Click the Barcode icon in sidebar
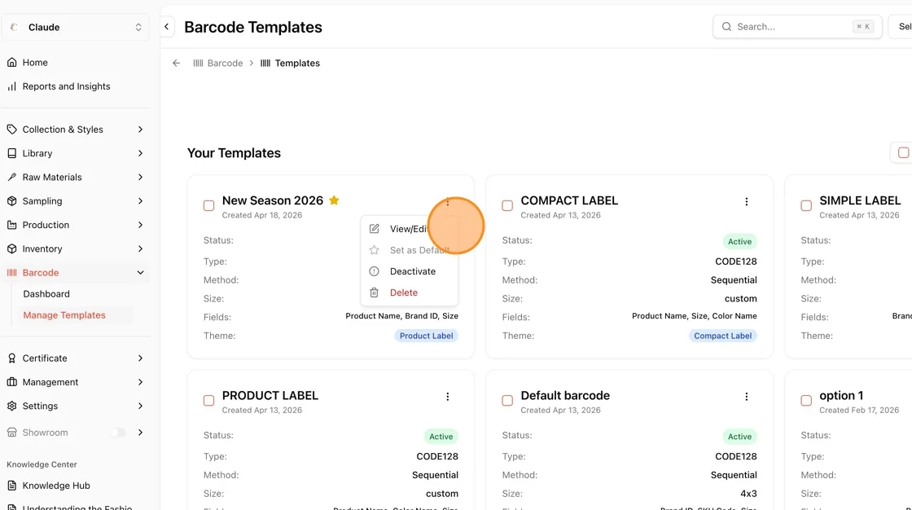The height and width of the screenshot is (510, 912). 11,272
